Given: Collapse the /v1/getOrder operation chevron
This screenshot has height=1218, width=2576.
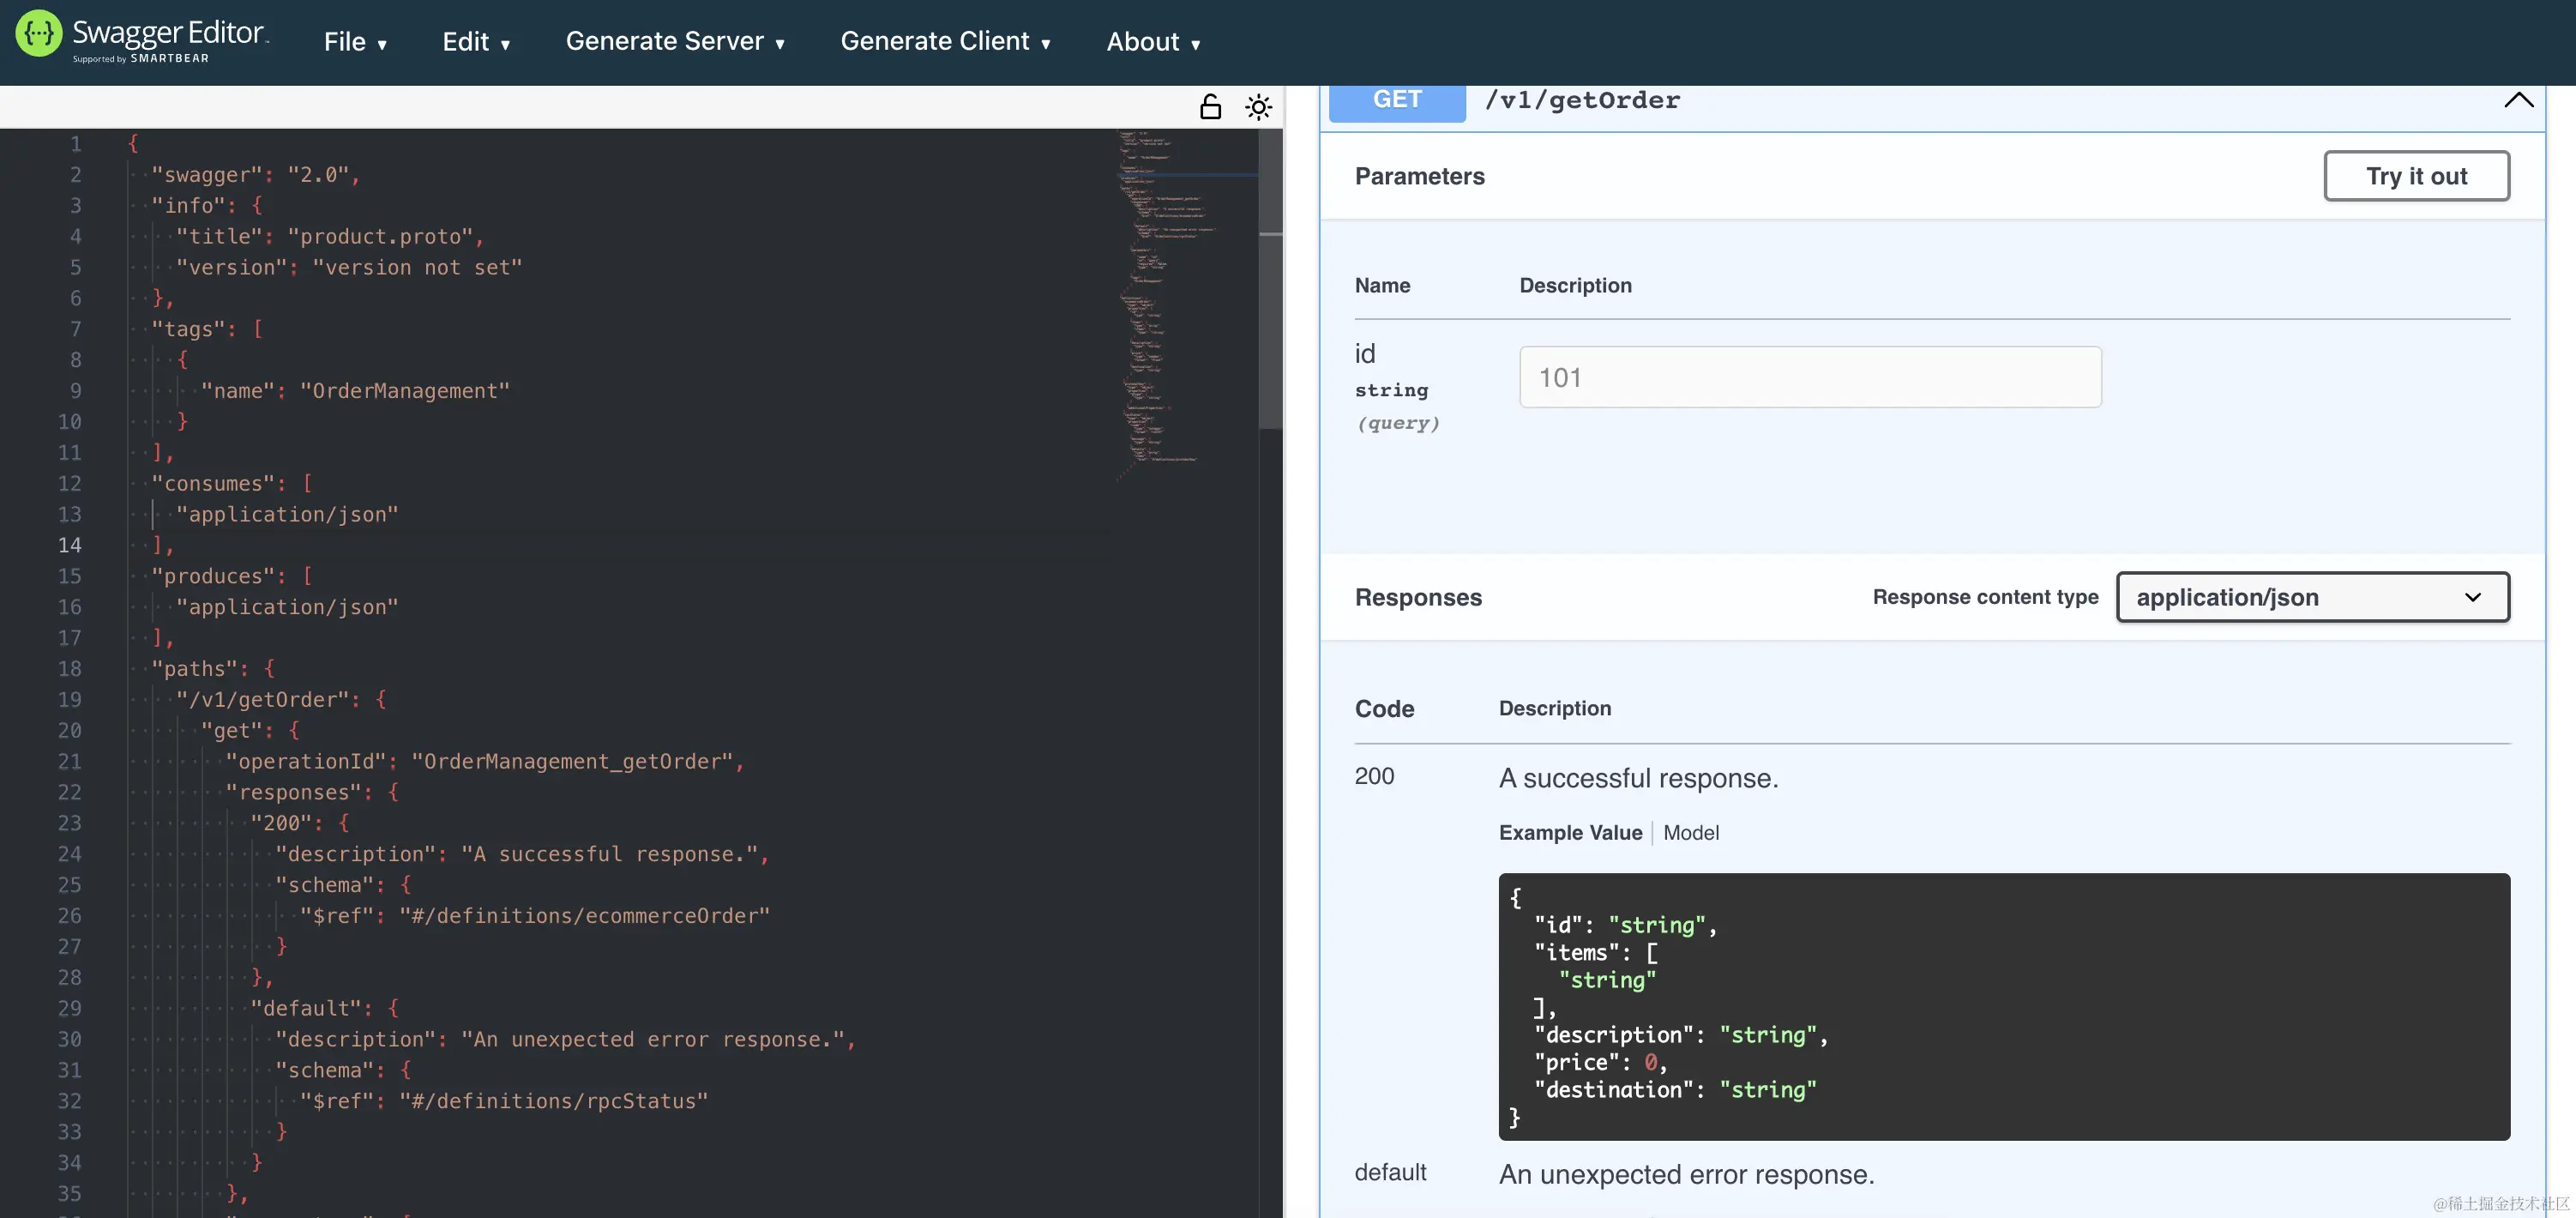Looking at the screenshot, I should tap(2518, 100).
